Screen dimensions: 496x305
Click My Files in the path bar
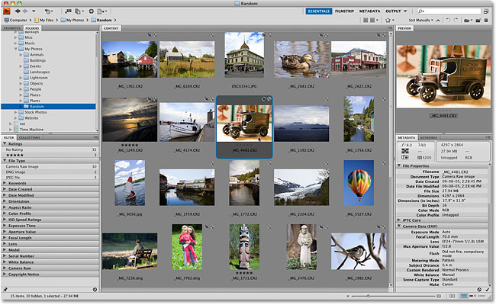(x=44, y=20)
